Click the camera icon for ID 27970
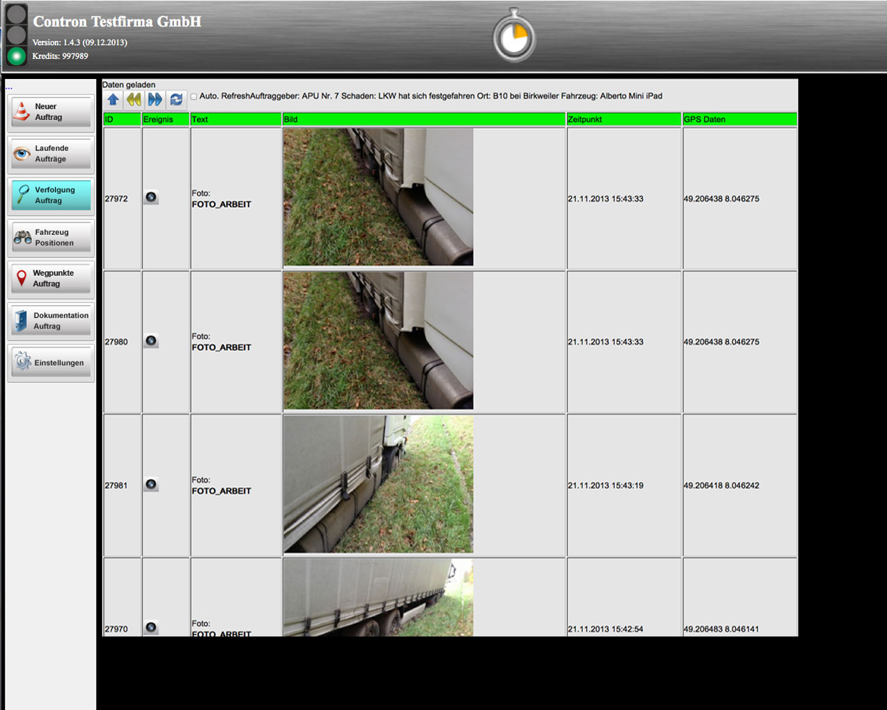Screen dimensions: 887x710 [x=151, y=627]
